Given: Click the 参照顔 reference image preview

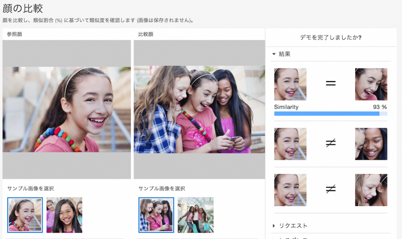Looking at the screenshot, I should (67, 109).
